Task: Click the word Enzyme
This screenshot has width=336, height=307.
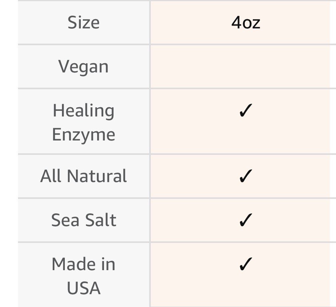Action: (x=83, y=134)
